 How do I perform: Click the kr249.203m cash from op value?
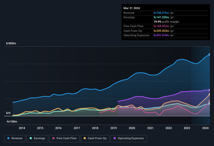(161, 31)
